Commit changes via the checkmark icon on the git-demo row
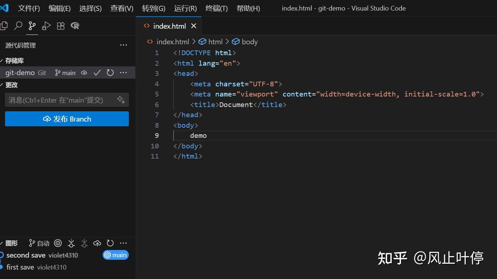 97,73
